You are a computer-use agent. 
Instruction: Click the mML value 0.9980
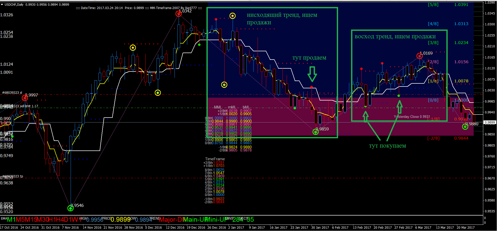pyautogui.click(x=232, y=121)
